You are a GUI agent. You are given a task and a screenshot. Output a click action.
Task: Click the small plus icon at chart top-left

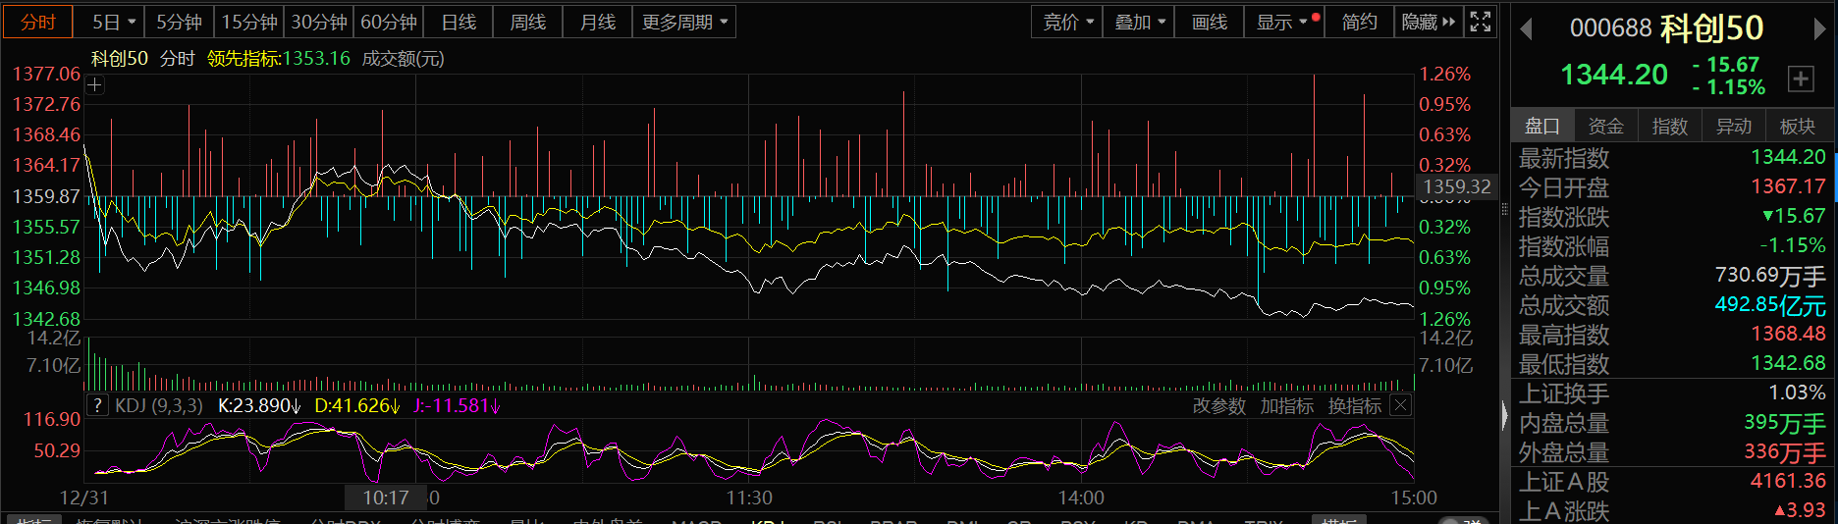[94, 85]
